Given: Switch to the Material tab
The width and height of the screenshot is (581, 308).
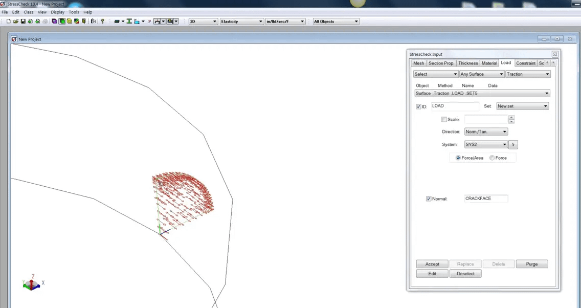Looking at the screenshot, I should (489, 63).
